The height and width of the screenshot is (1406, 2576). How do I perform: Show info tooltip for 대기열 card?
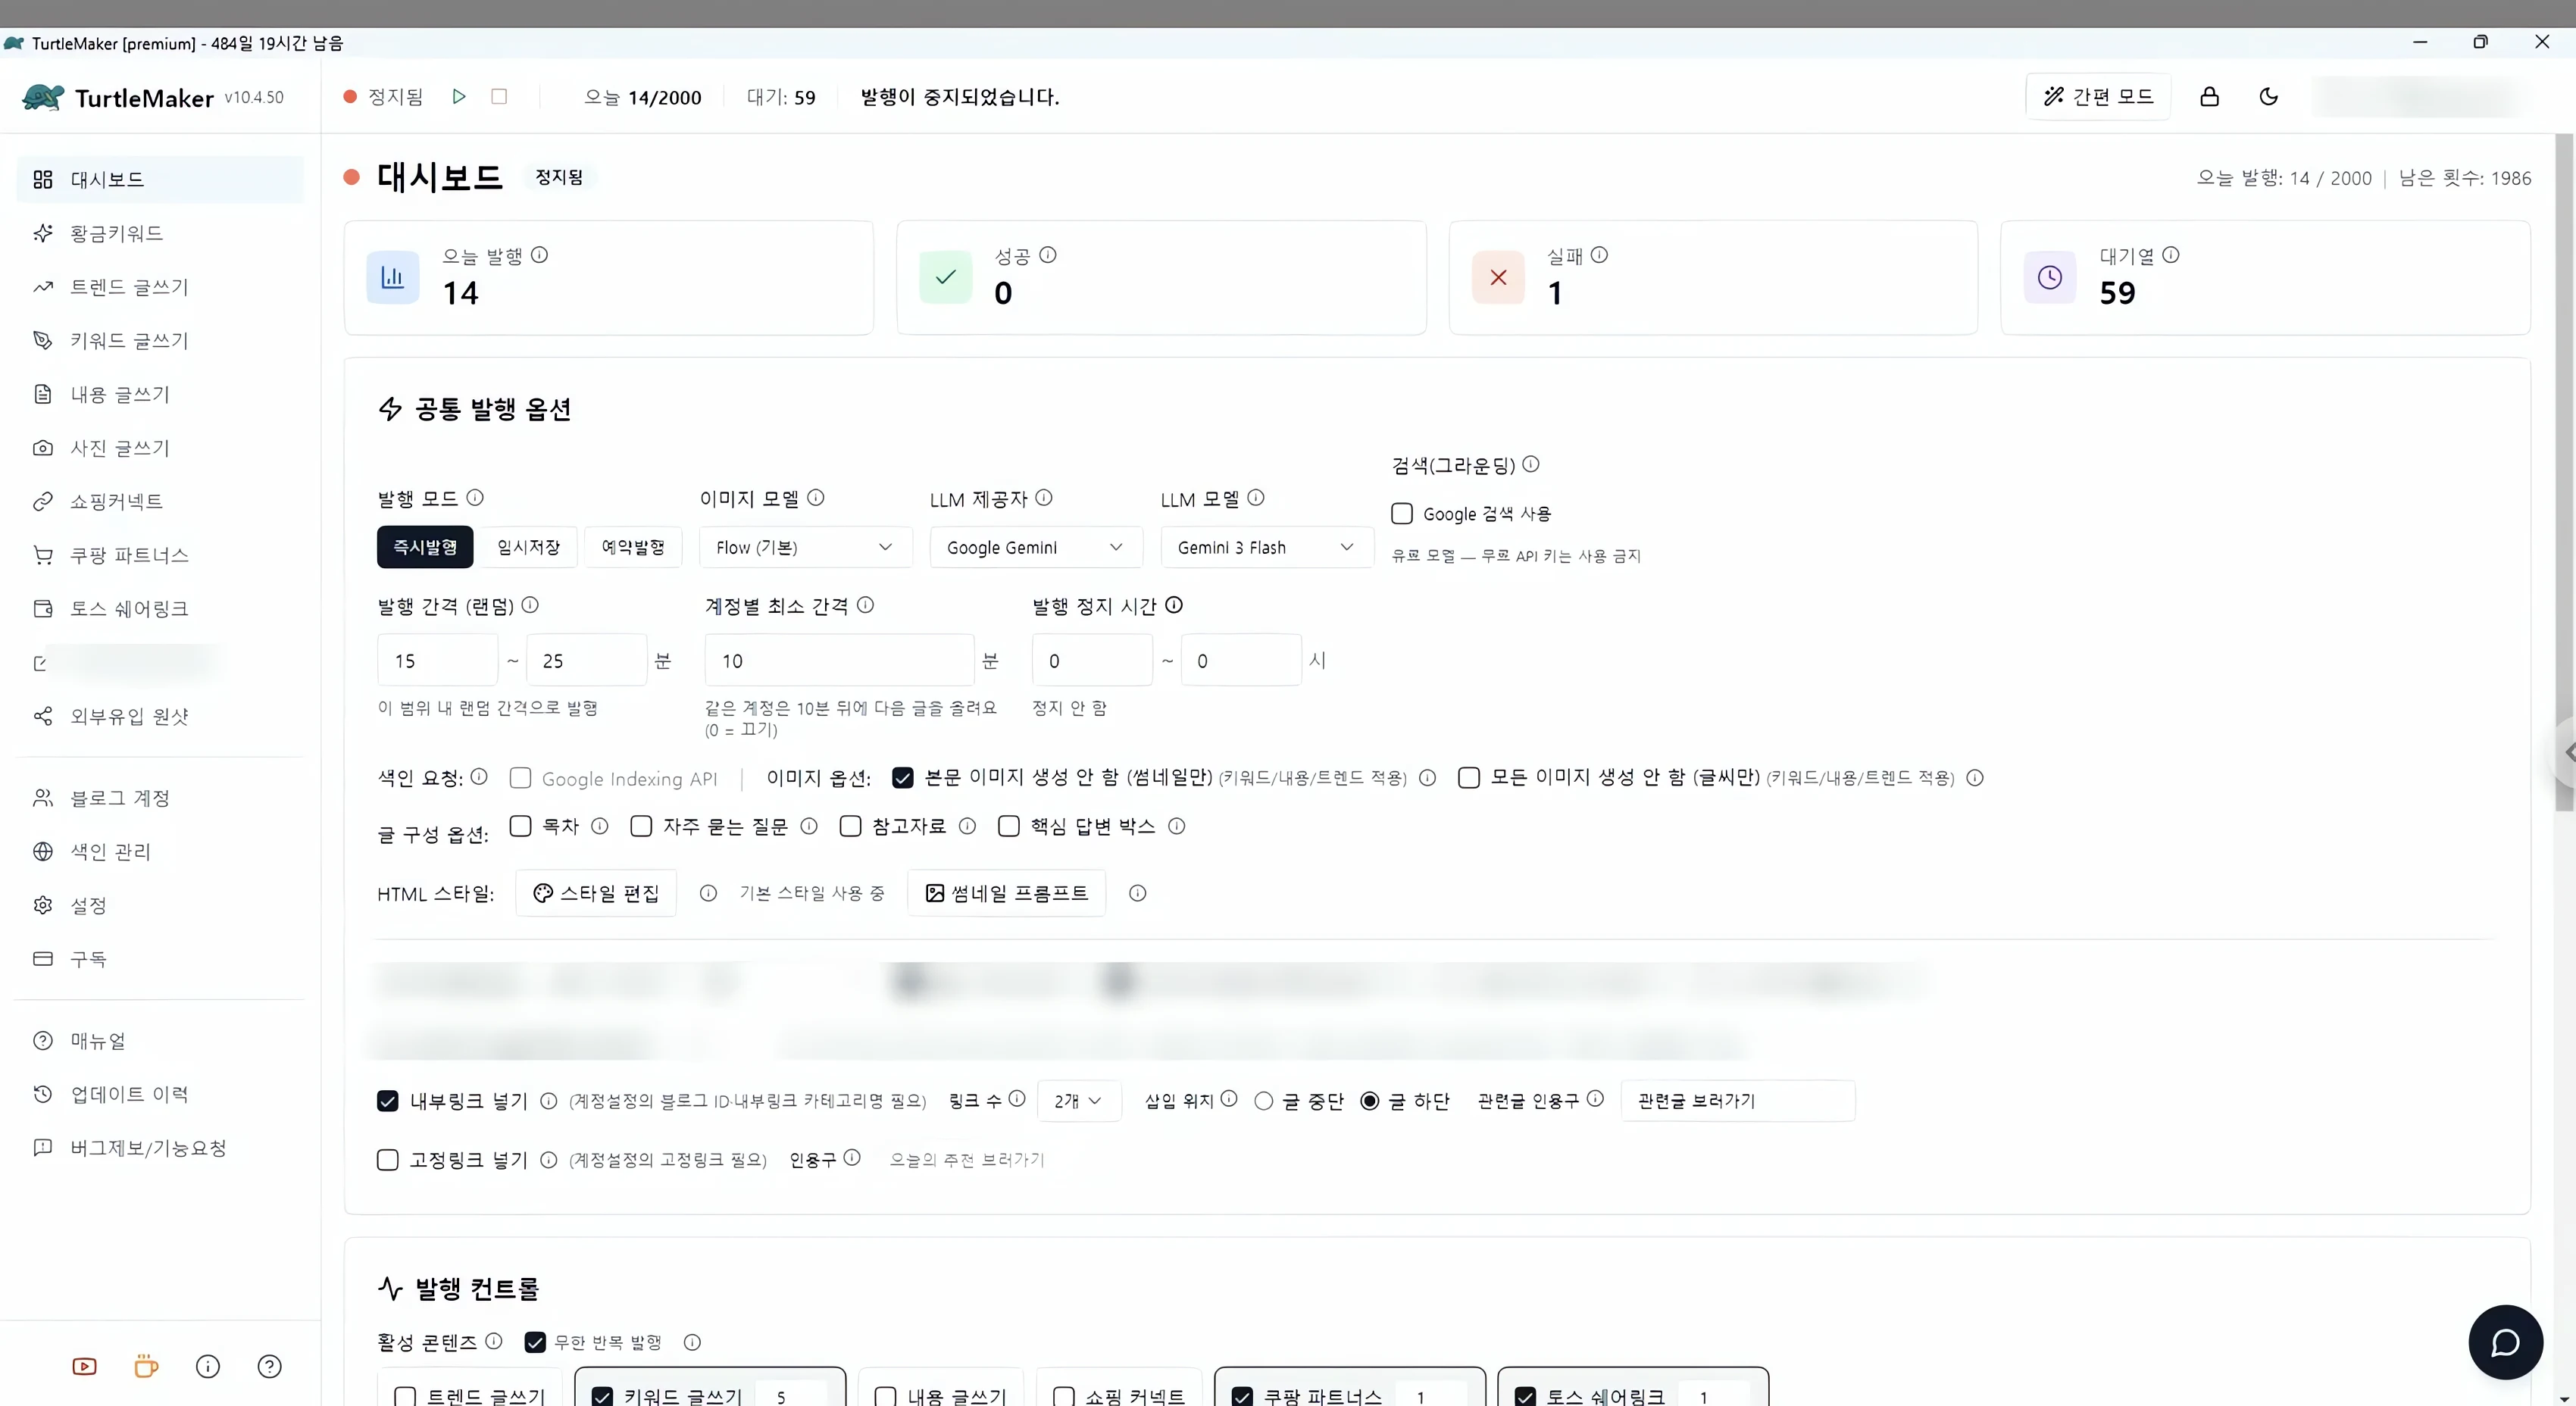point(2170,255)
